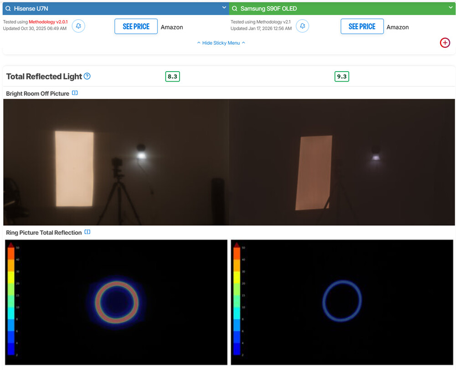Click compare icon next to Bright Room Off Picture
The image size is (456, 370).
[75, 93]
